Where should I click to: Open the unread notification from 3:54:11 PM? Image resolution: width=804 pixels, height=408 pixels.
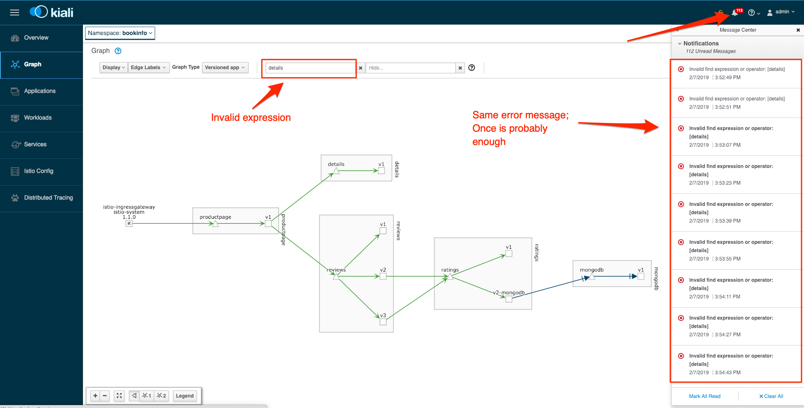pyautogui.click(x=736, y=288)
